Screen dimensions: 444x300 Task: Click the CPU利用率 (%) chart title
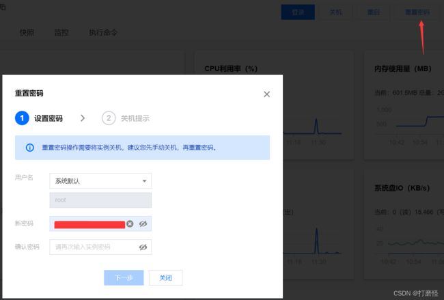click(x=231, y=68)
